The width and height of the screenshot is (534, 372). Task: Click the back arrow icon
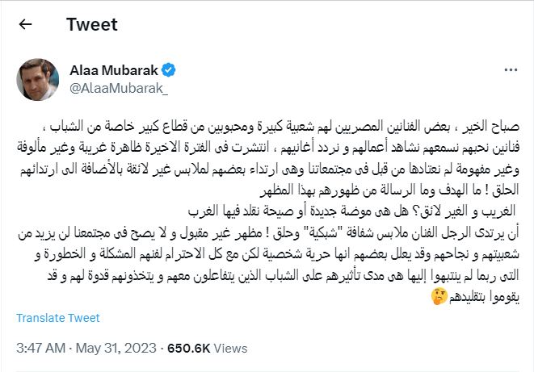click(25, 24)
